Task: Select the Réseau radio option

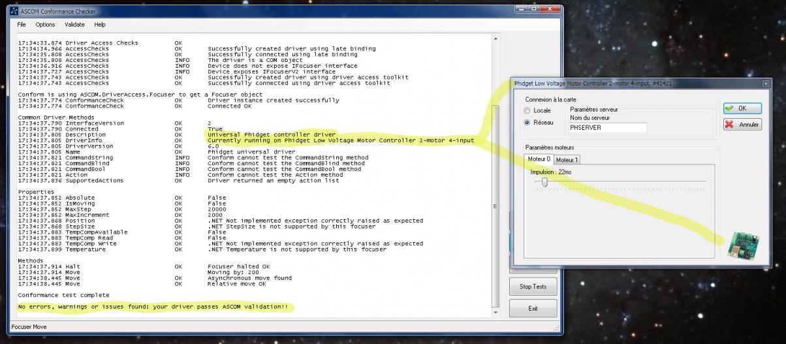Action: (x=539, y=122)
